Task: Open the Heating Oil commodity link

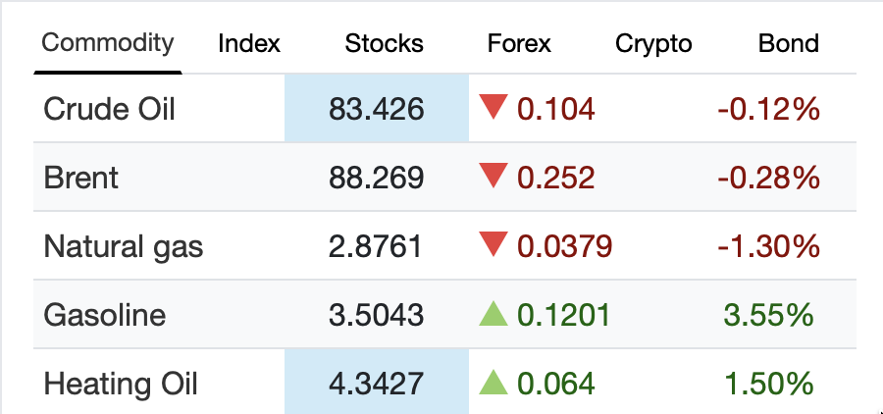Action: [121, 385]
